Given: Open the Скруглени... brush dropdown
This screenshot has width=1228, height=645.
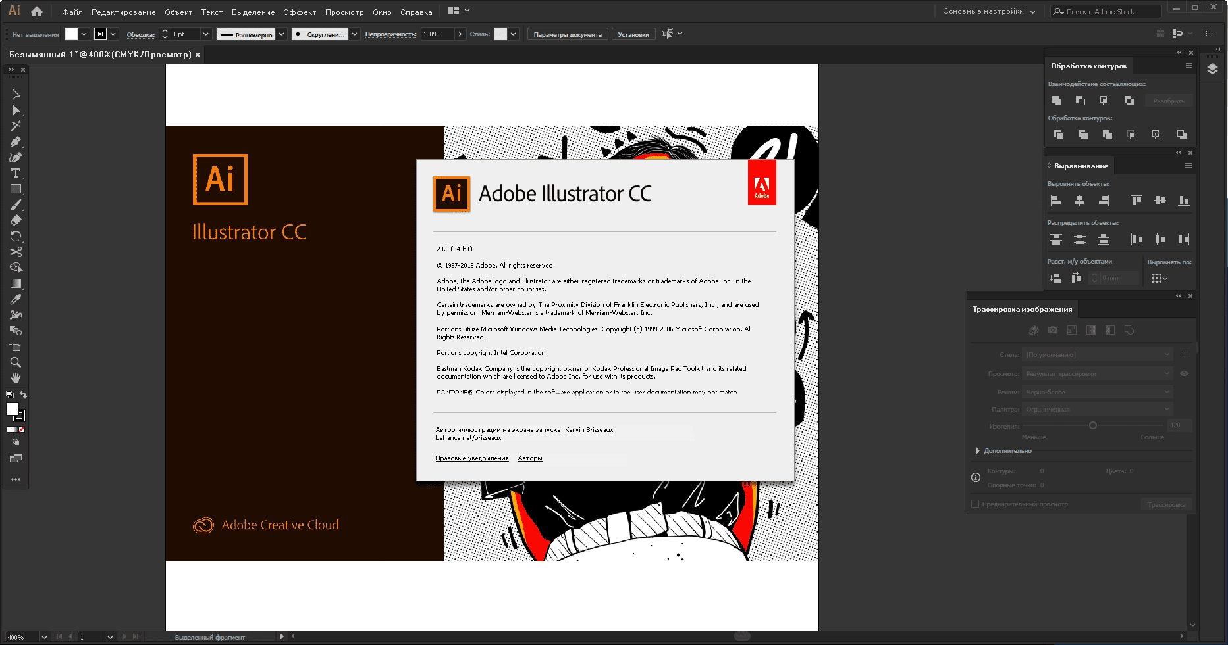Looking at the screenshot, I should tap(354, 34).
